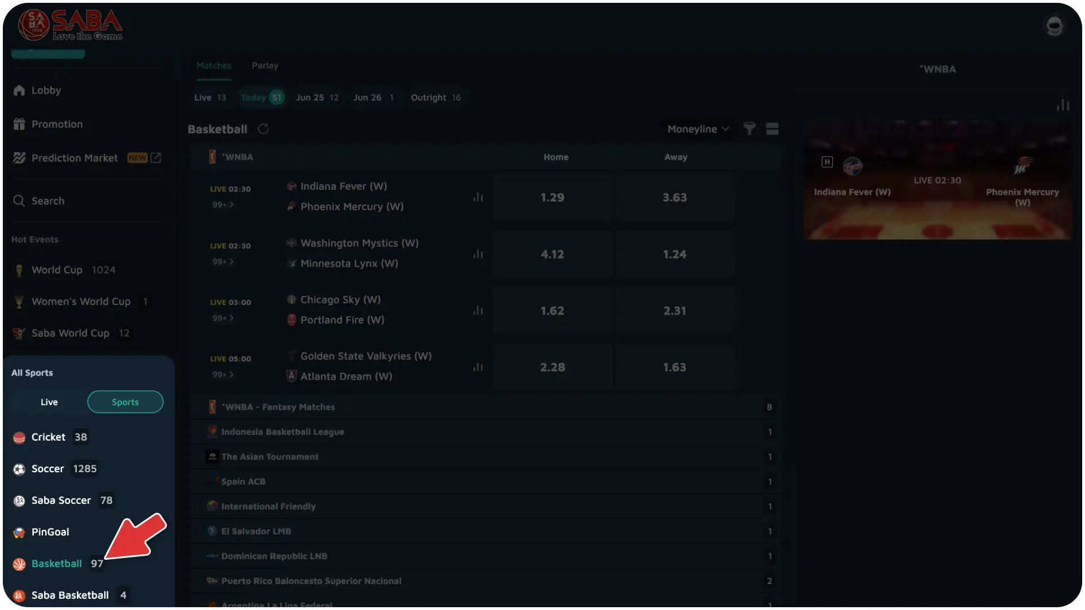Screen dimensions: 1085x610
Task: Go to Lobby home icon
Action: click(x=19, y=90)
